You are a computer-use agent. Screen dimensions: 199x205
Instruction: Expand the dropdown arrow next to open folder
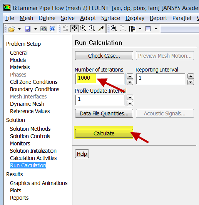[19, 28]
